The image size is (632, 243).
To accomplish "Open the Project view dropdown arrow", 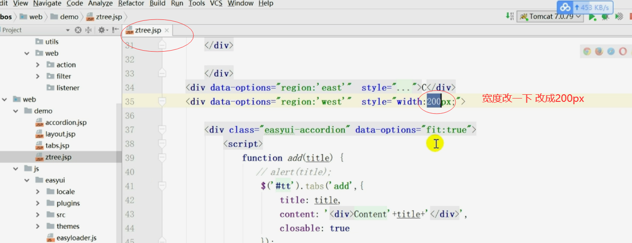I will click(x=68, y=30).
